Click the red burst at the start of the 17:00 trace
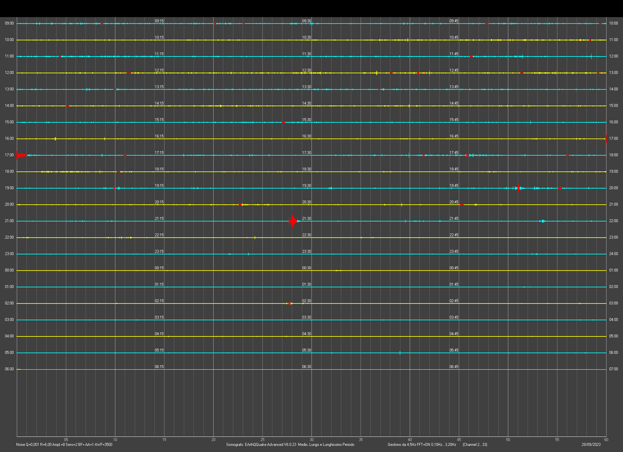This screenshot has width=623, height=452. pos(21,155)
